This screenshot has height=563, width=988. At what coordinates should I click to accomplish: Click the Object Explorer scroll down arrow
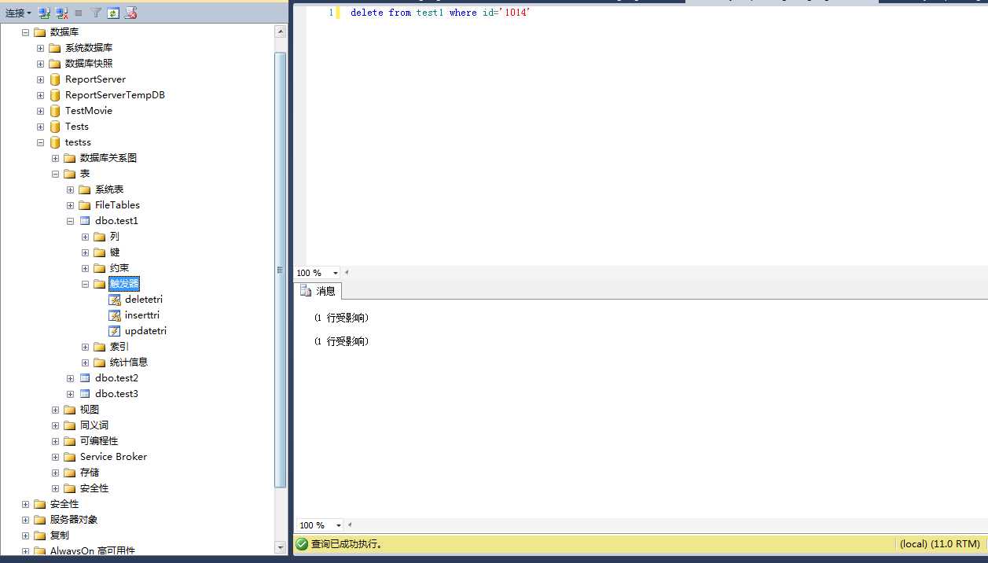click(x=281, y=547)
